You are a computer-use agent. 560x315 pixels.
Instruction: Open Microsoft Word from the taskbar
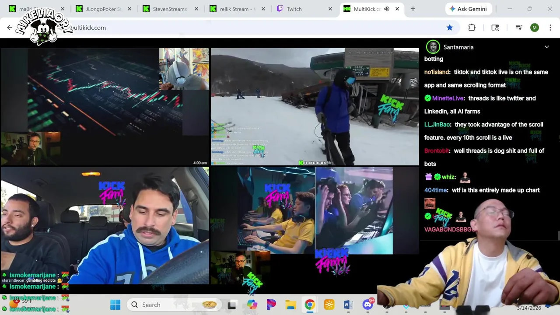click(348, 304)
